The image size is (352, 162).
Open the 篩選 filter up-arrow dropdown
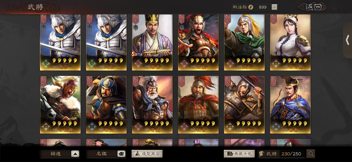point(75,154)
